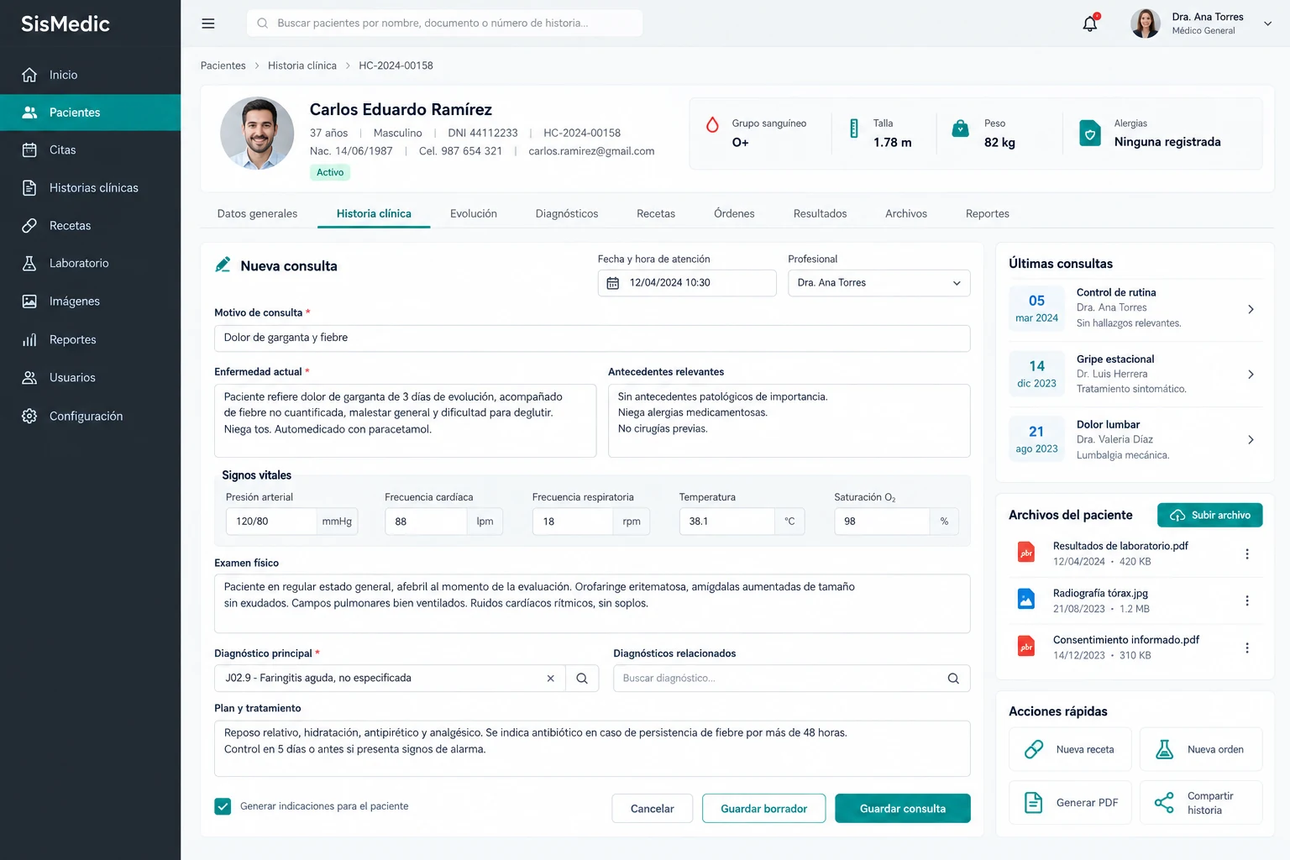Click search icon in Diagnósticos relacionados
The height and width of the screenshot is (860, 1290).
(x=953, y=679)
